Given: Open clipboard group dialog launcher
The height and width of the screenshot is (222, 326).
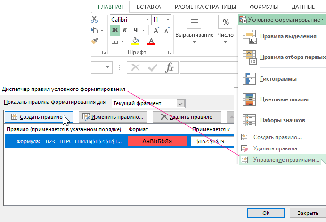Looking at the screenshot, I should [104, 53].
